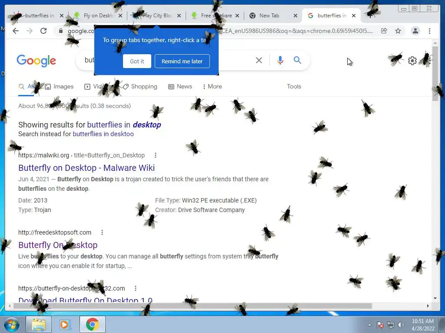
Task: Launch Windows Media Player from the taskbar
Action: 65,324
